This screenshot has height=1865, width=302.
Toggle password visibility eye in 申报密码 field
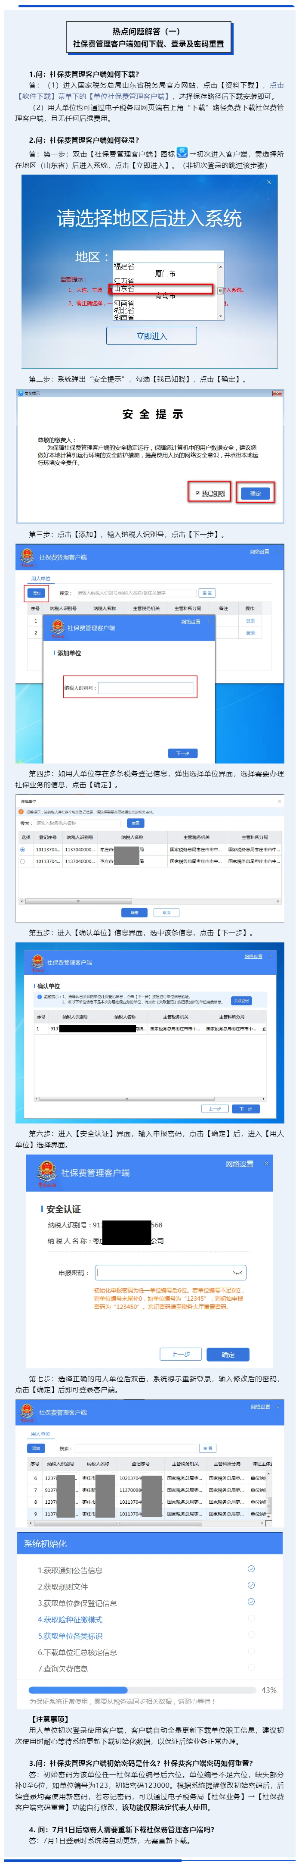237,1273
